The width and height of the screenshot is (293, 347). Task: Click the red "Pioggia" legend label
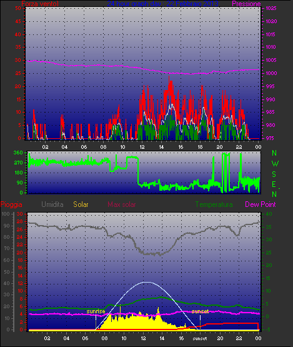(x=11, y=204)
